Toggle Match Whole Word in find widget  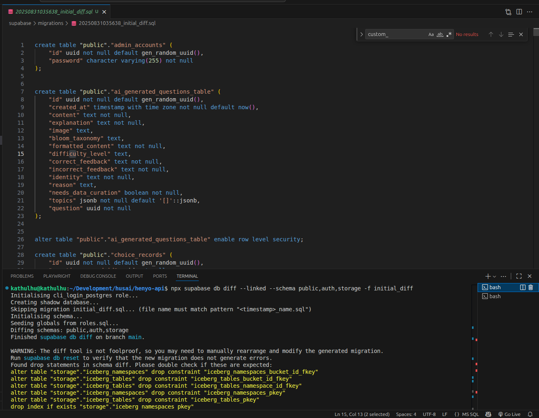(x=440, y=34)
